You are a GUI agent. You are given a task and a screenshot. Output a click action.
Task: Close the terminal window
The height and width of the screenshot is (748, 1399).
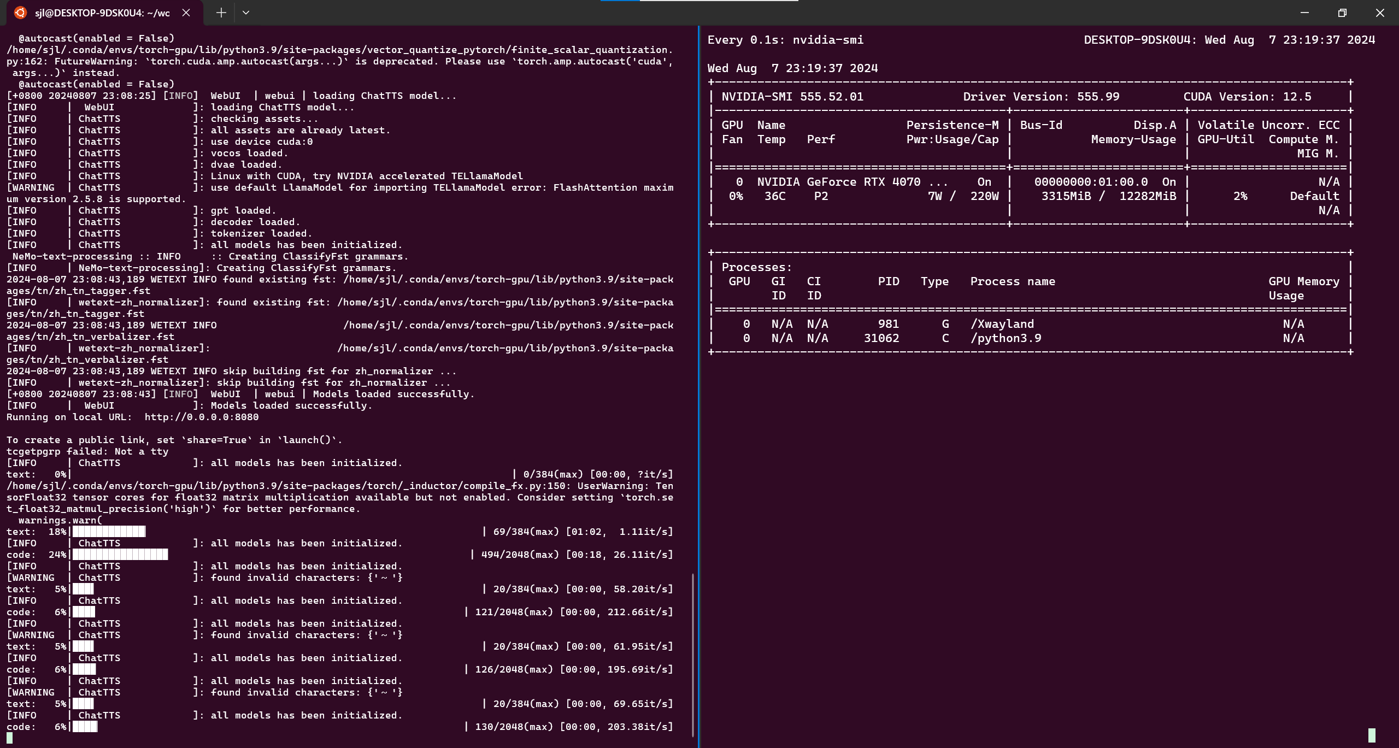(x=1380, y=13)
